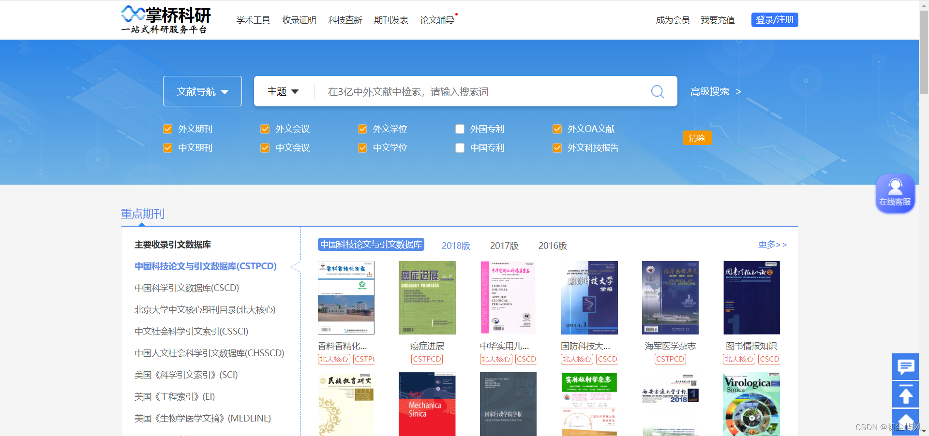Screen dimensions: 929x436
Task: Switch to the 2018版 tab
Action: tap(456, 246)
